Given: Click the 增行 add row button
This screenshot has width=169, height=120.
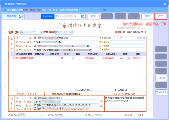Looking at the screenshot, I should [x=161, y=50].
